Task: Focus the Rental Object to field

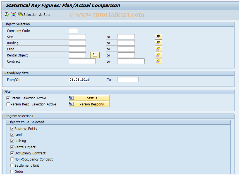Action: point(126,55)
